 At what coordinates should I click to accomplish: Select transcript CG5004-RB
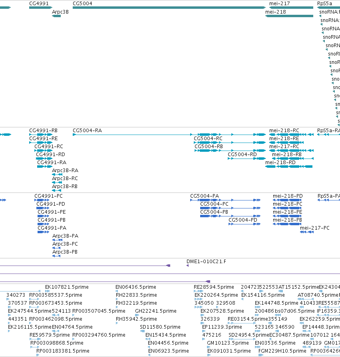point(209,147)
